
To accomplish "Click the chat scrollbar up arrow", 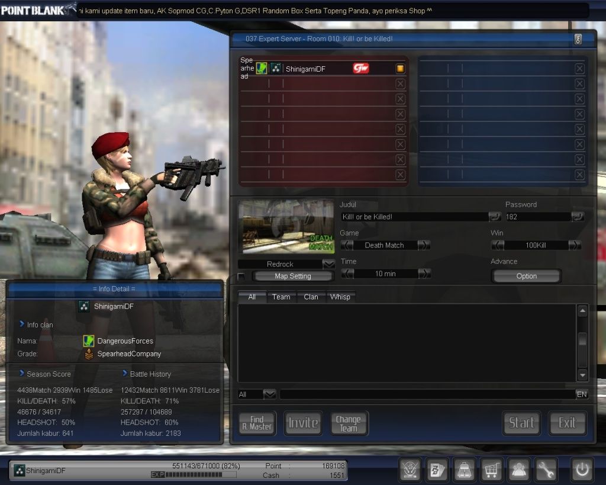I will (582, 311).
